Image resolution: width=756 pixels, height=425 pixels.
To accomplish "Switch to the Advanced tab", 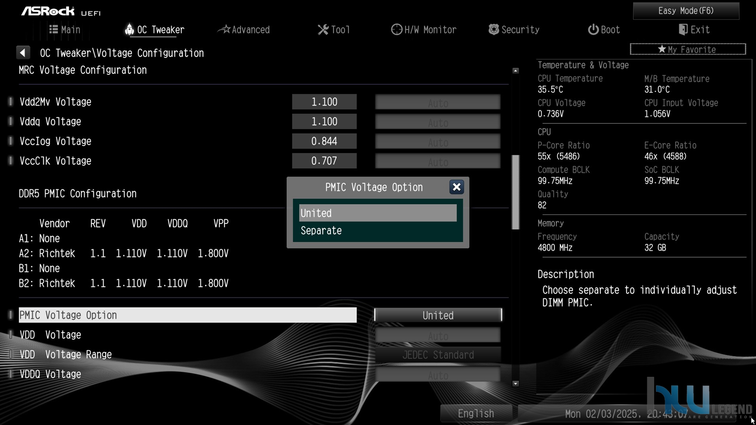I will [x=244, y=30].
